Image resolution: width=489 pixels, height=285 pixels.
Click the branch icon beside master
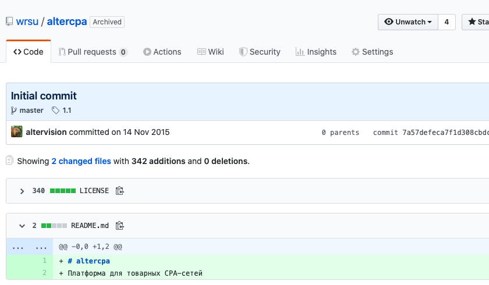(14, 111)
